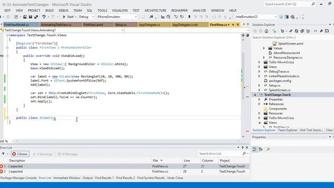Open the BUILD menu
334x188 pixels.
click(50, 10)
